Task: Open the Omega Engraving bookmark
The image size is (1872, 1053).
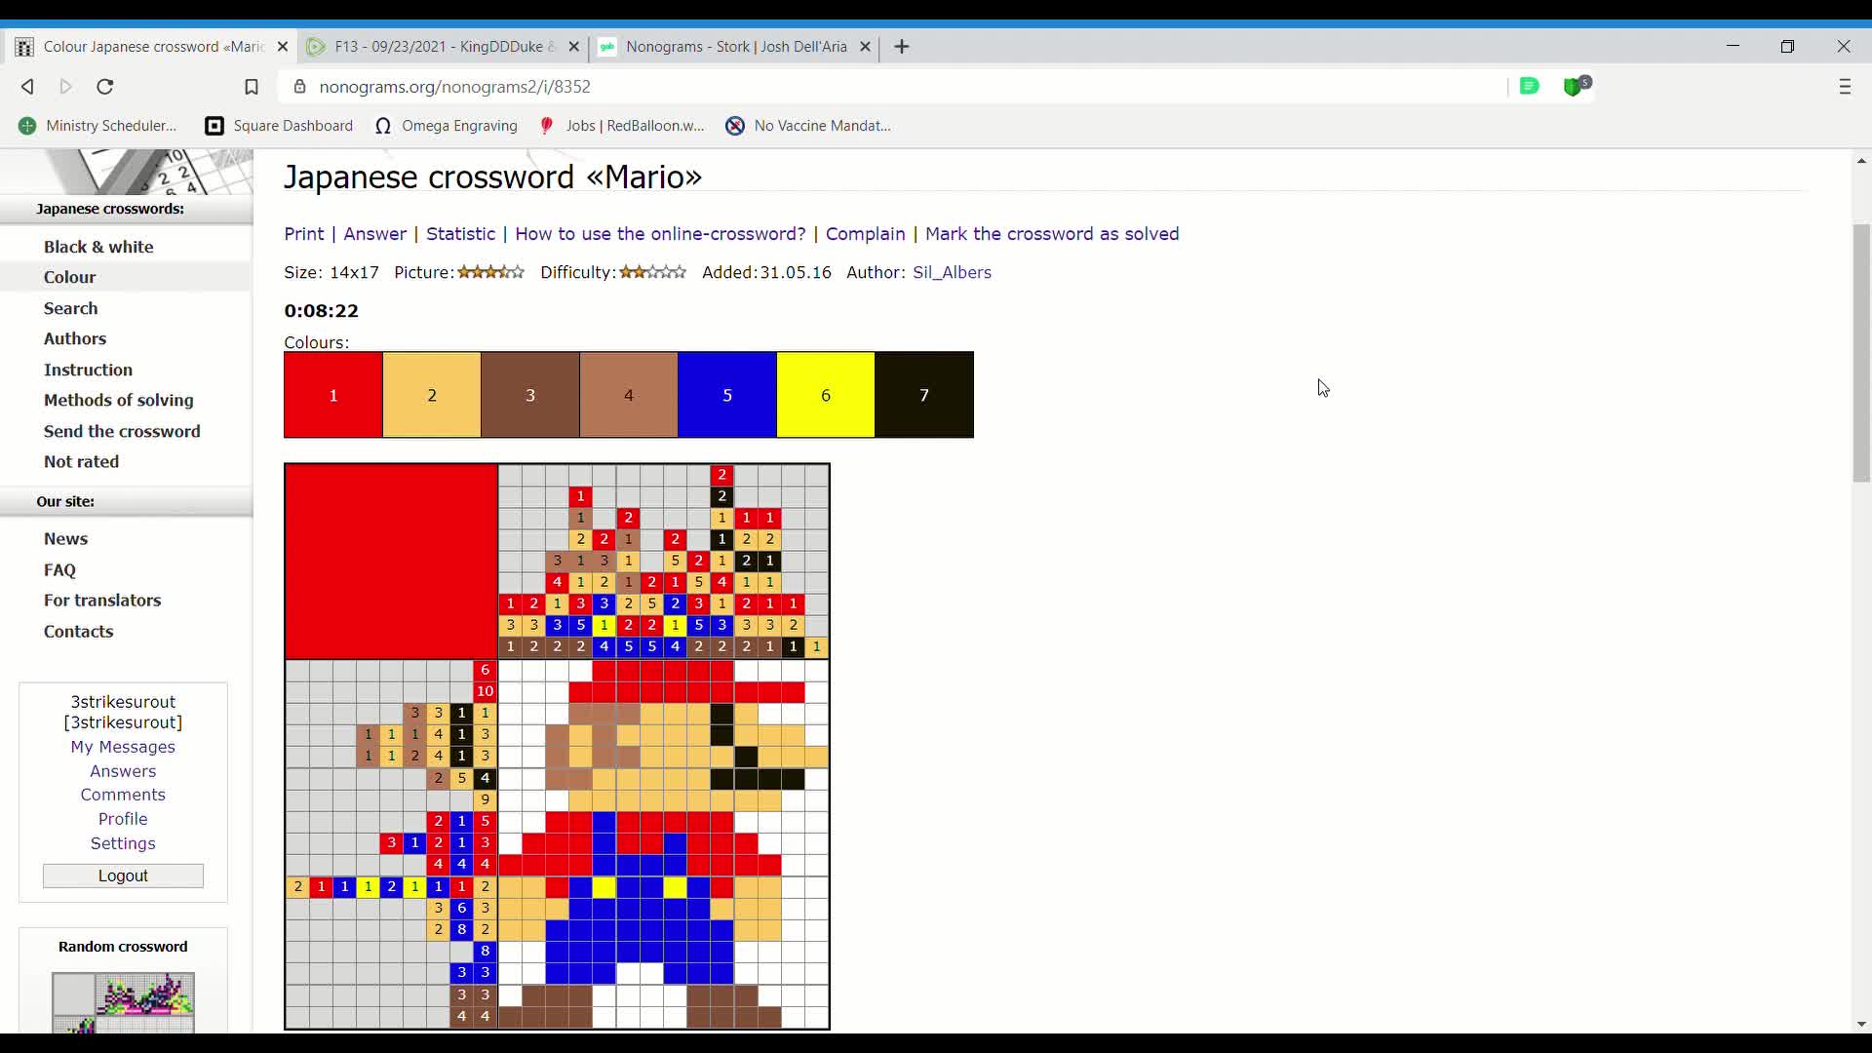Action: click(x=447, y=125)
